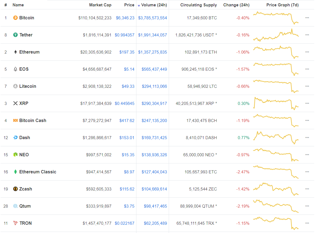Click TRON price $0.022167
This screenshot has width=317, height=233.
[125, 223]
